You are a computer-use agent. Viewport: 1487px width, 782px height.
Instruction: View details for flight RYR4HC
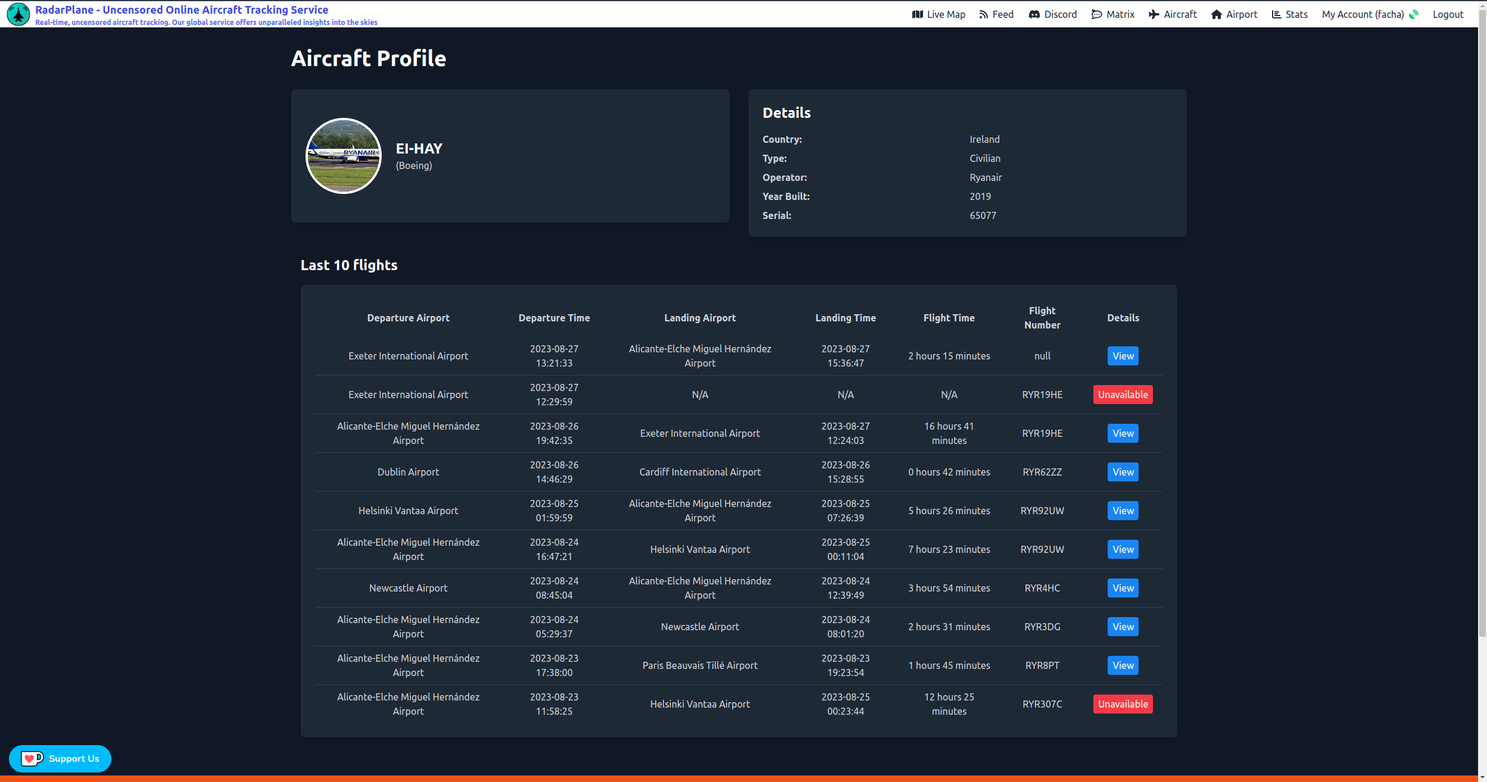click(x=1123, y=588)
